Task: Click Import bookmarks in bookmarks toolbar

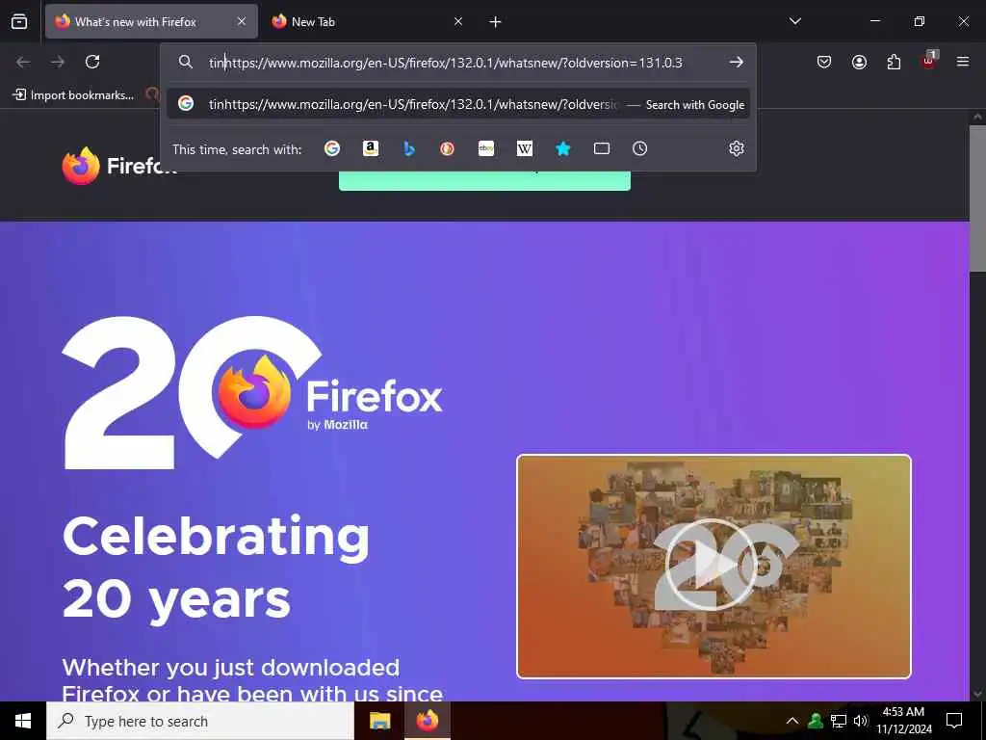Action: coord(73,95)
